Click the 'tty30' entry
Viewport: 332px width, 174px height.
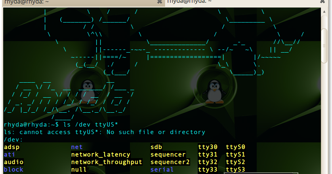click(x=208, y=147)
